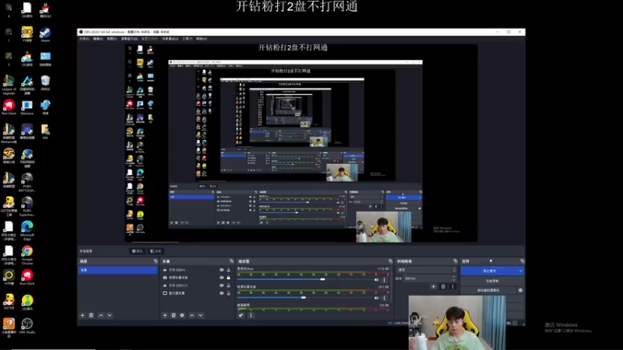
Task: Open the 滤镜 filters button above the docks
Action: point(156,251)
